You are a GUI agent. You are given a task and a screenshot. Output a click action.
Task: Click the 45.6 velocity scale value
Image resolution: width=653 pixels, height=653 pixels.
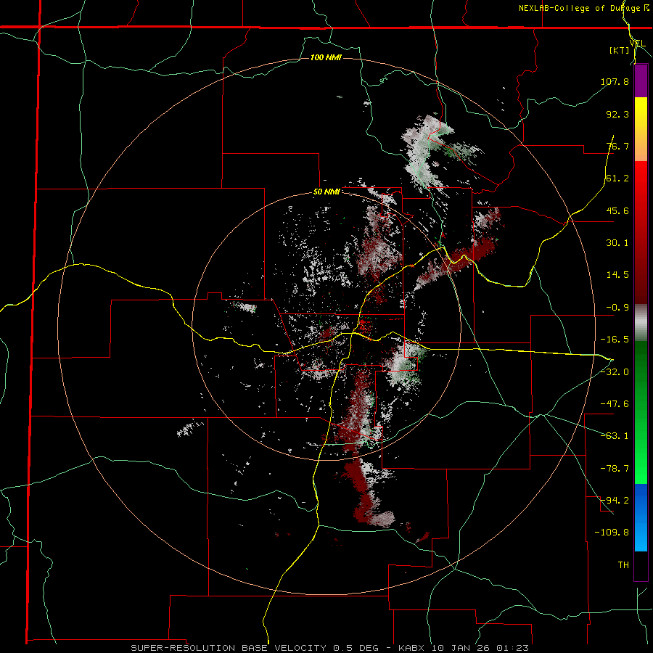point(617,210)
